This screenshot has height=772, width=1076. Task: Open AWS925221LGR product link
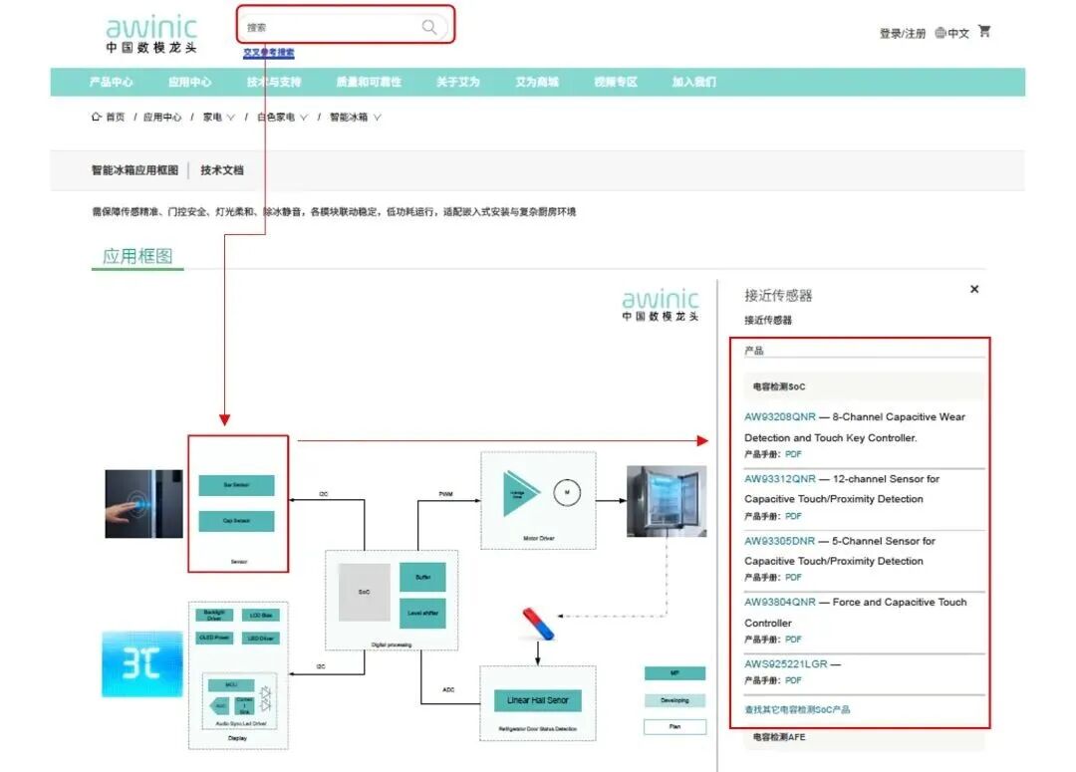[786, 663]
